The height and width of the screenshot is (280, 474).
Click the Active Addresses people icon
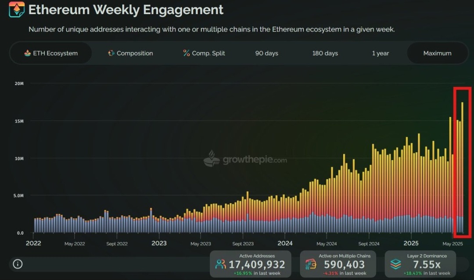click(220, 264)
